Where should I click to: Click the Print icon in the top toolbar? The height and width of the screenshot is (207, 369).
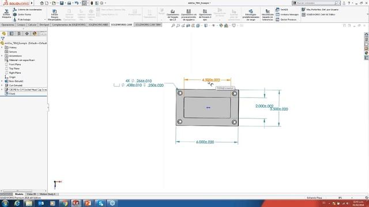(x=69, y=3)
